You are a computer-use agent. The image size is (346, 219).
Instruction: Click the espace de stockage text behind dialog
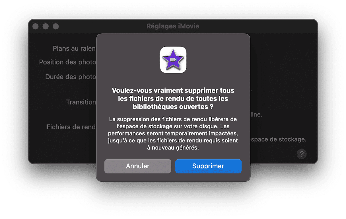pos(278,140)
